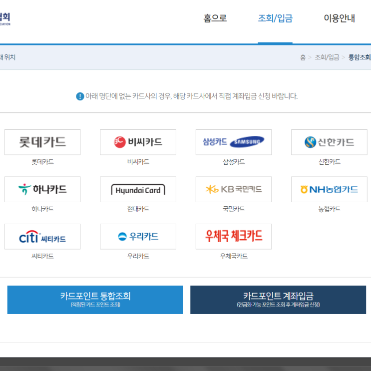Choose the 우리카드 logo card

coord(138,237)
